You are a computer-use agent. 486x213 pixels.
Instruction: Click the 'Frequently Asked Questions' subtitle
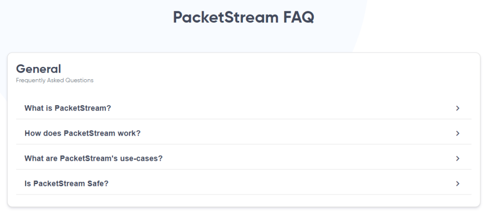point(55,81)
